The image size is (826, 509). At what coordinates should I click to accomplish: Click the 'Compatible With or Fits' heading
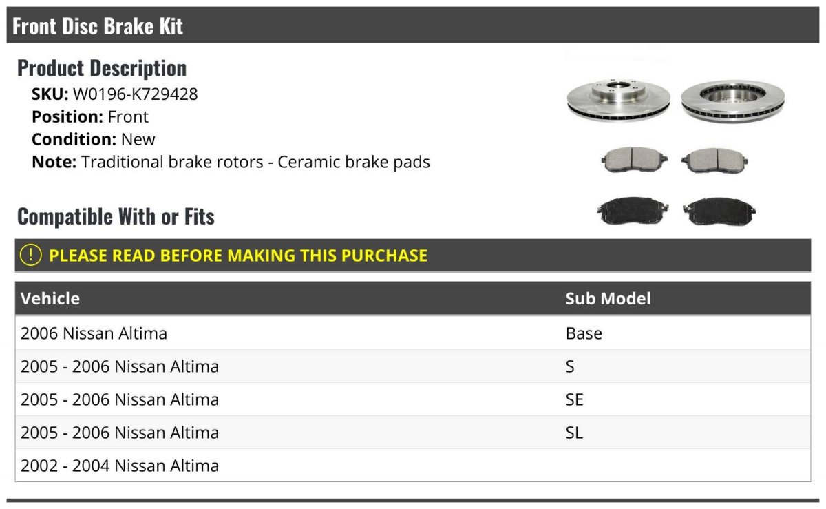116,216
